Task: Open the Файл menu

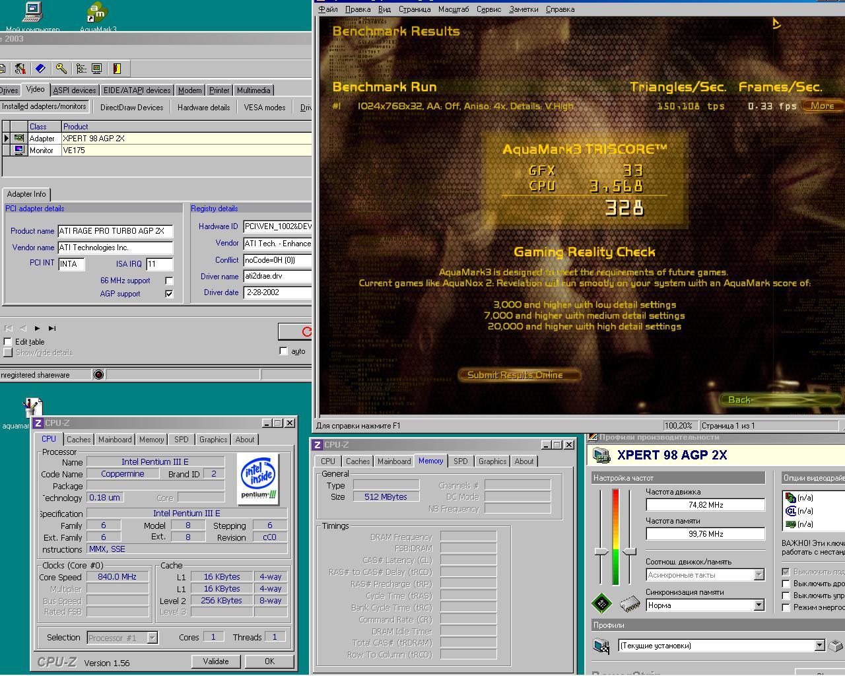Action: pos(328,9)
